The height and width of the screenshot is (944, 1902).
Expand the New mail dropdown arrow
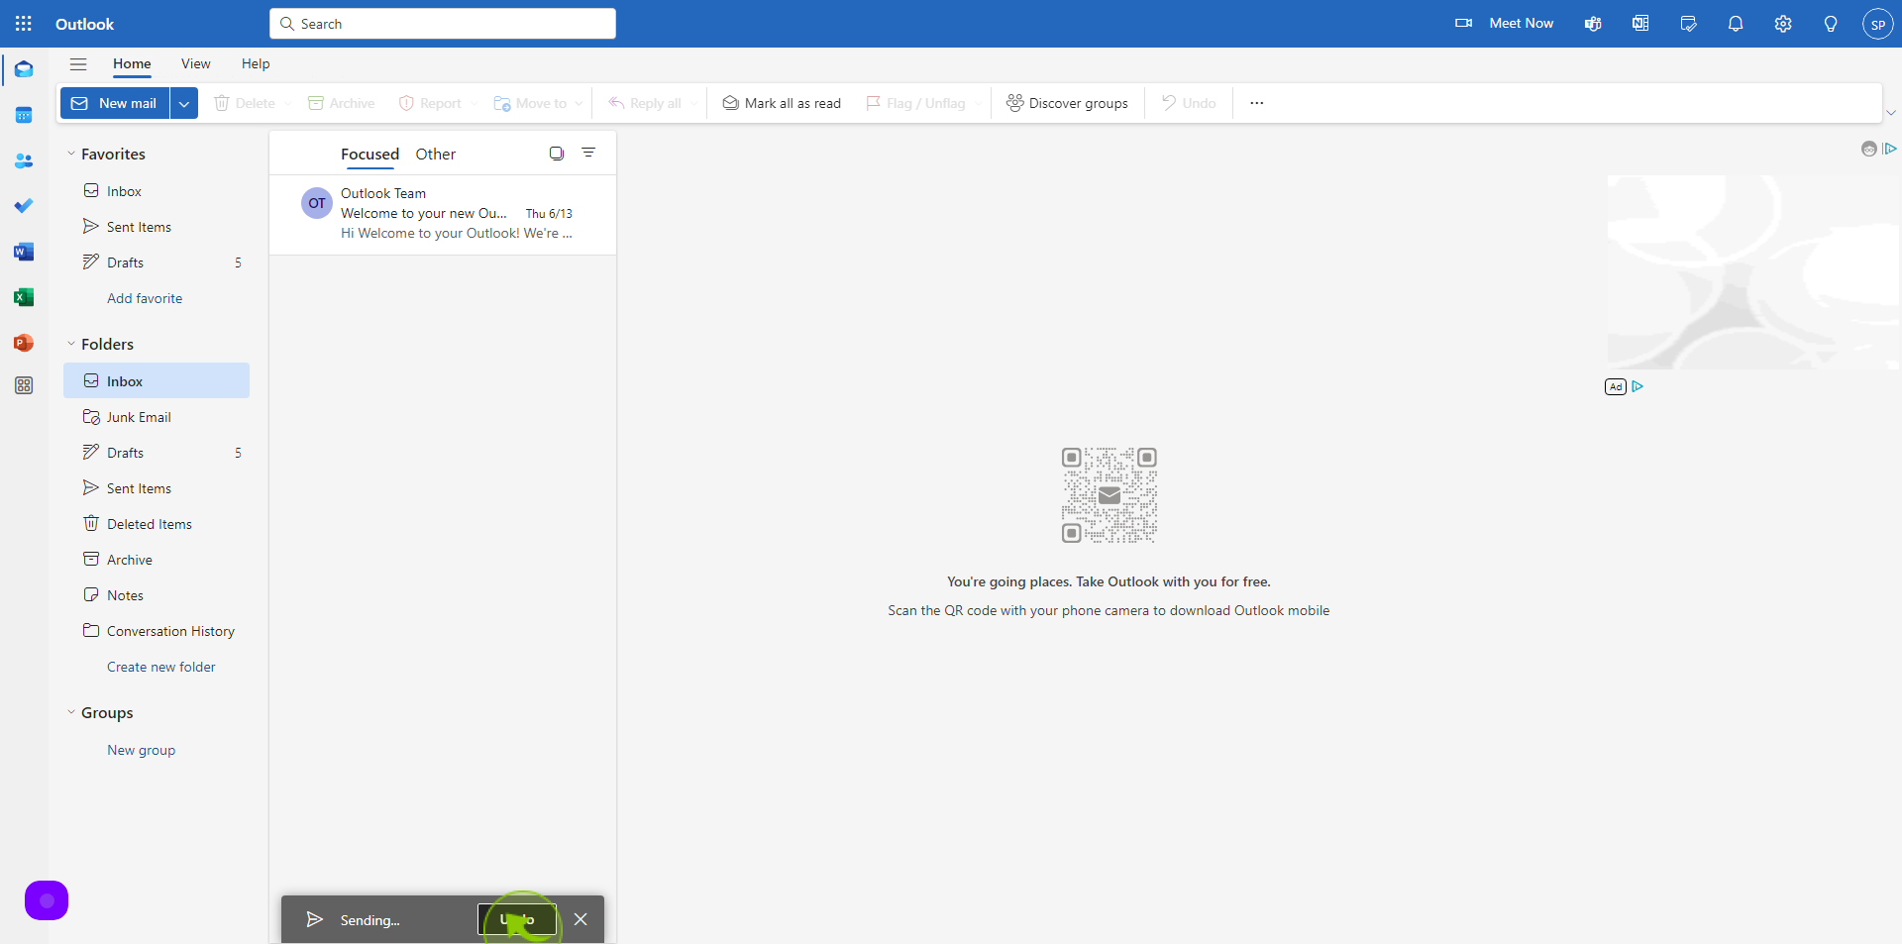[x=184, y=103]
